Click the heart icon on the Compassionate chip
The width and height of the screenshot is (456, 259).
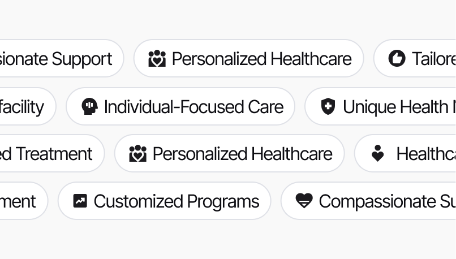304,201
